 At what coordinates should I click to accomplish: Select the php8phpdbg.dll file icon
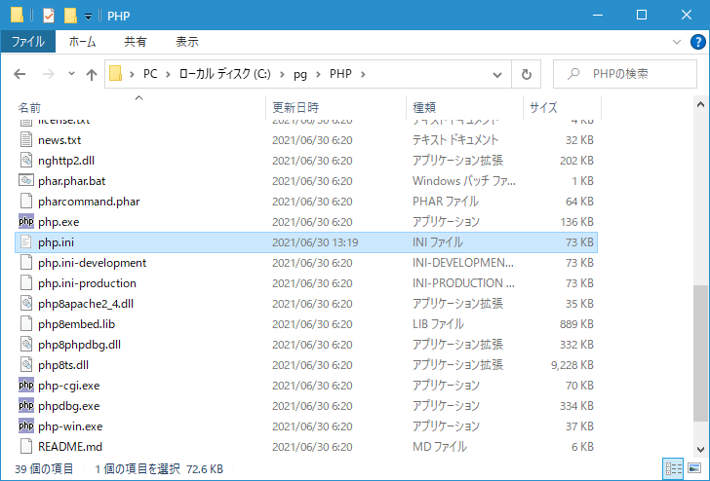[26, 344]
